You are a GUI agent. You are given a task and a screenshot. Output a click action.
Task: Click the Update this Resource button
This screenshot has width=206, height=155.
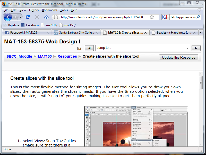[x=178, y=57]
